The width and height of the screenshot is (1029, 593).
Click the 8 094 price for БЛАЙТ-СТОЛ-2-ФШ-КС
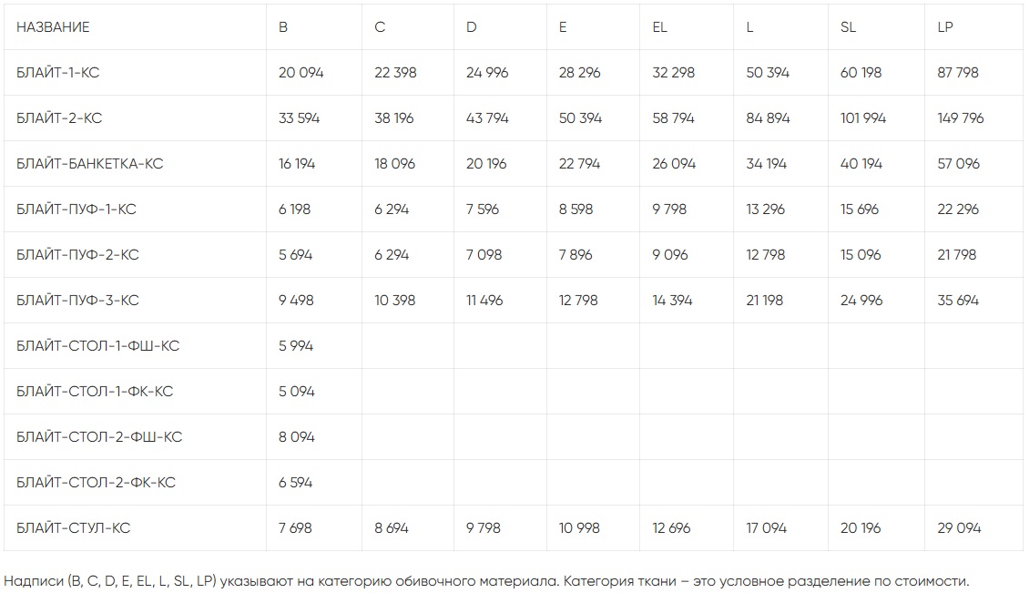[297, 437]
